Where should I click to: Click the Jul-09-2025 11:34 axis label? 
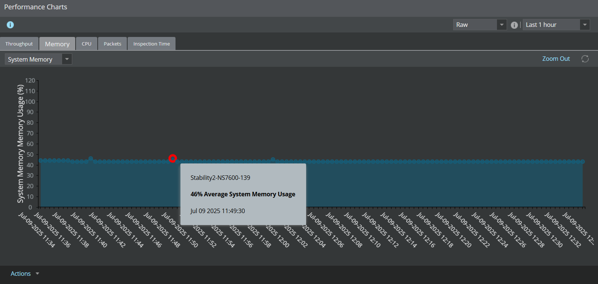tap(37, 230)
